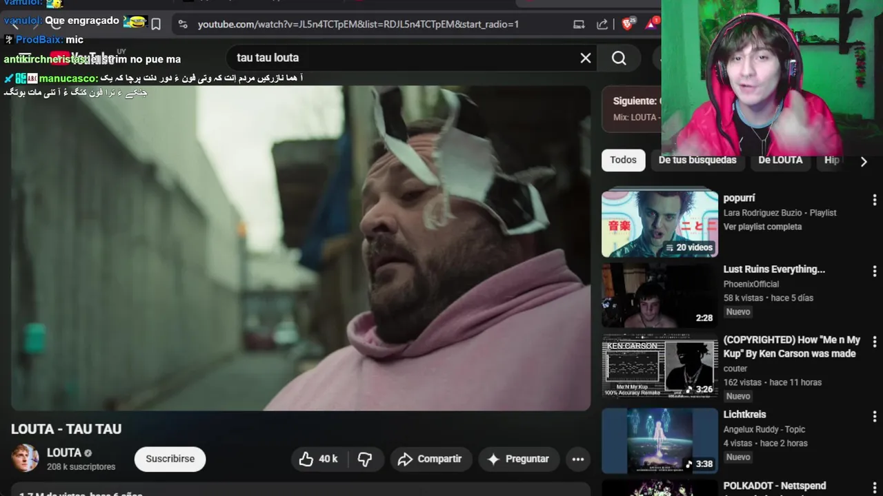The height and width of the screenshot is (496, 883).
Task: Click the 'Lara Rodriguez Buzio · Playlist' text
Action: coord(780,213)
